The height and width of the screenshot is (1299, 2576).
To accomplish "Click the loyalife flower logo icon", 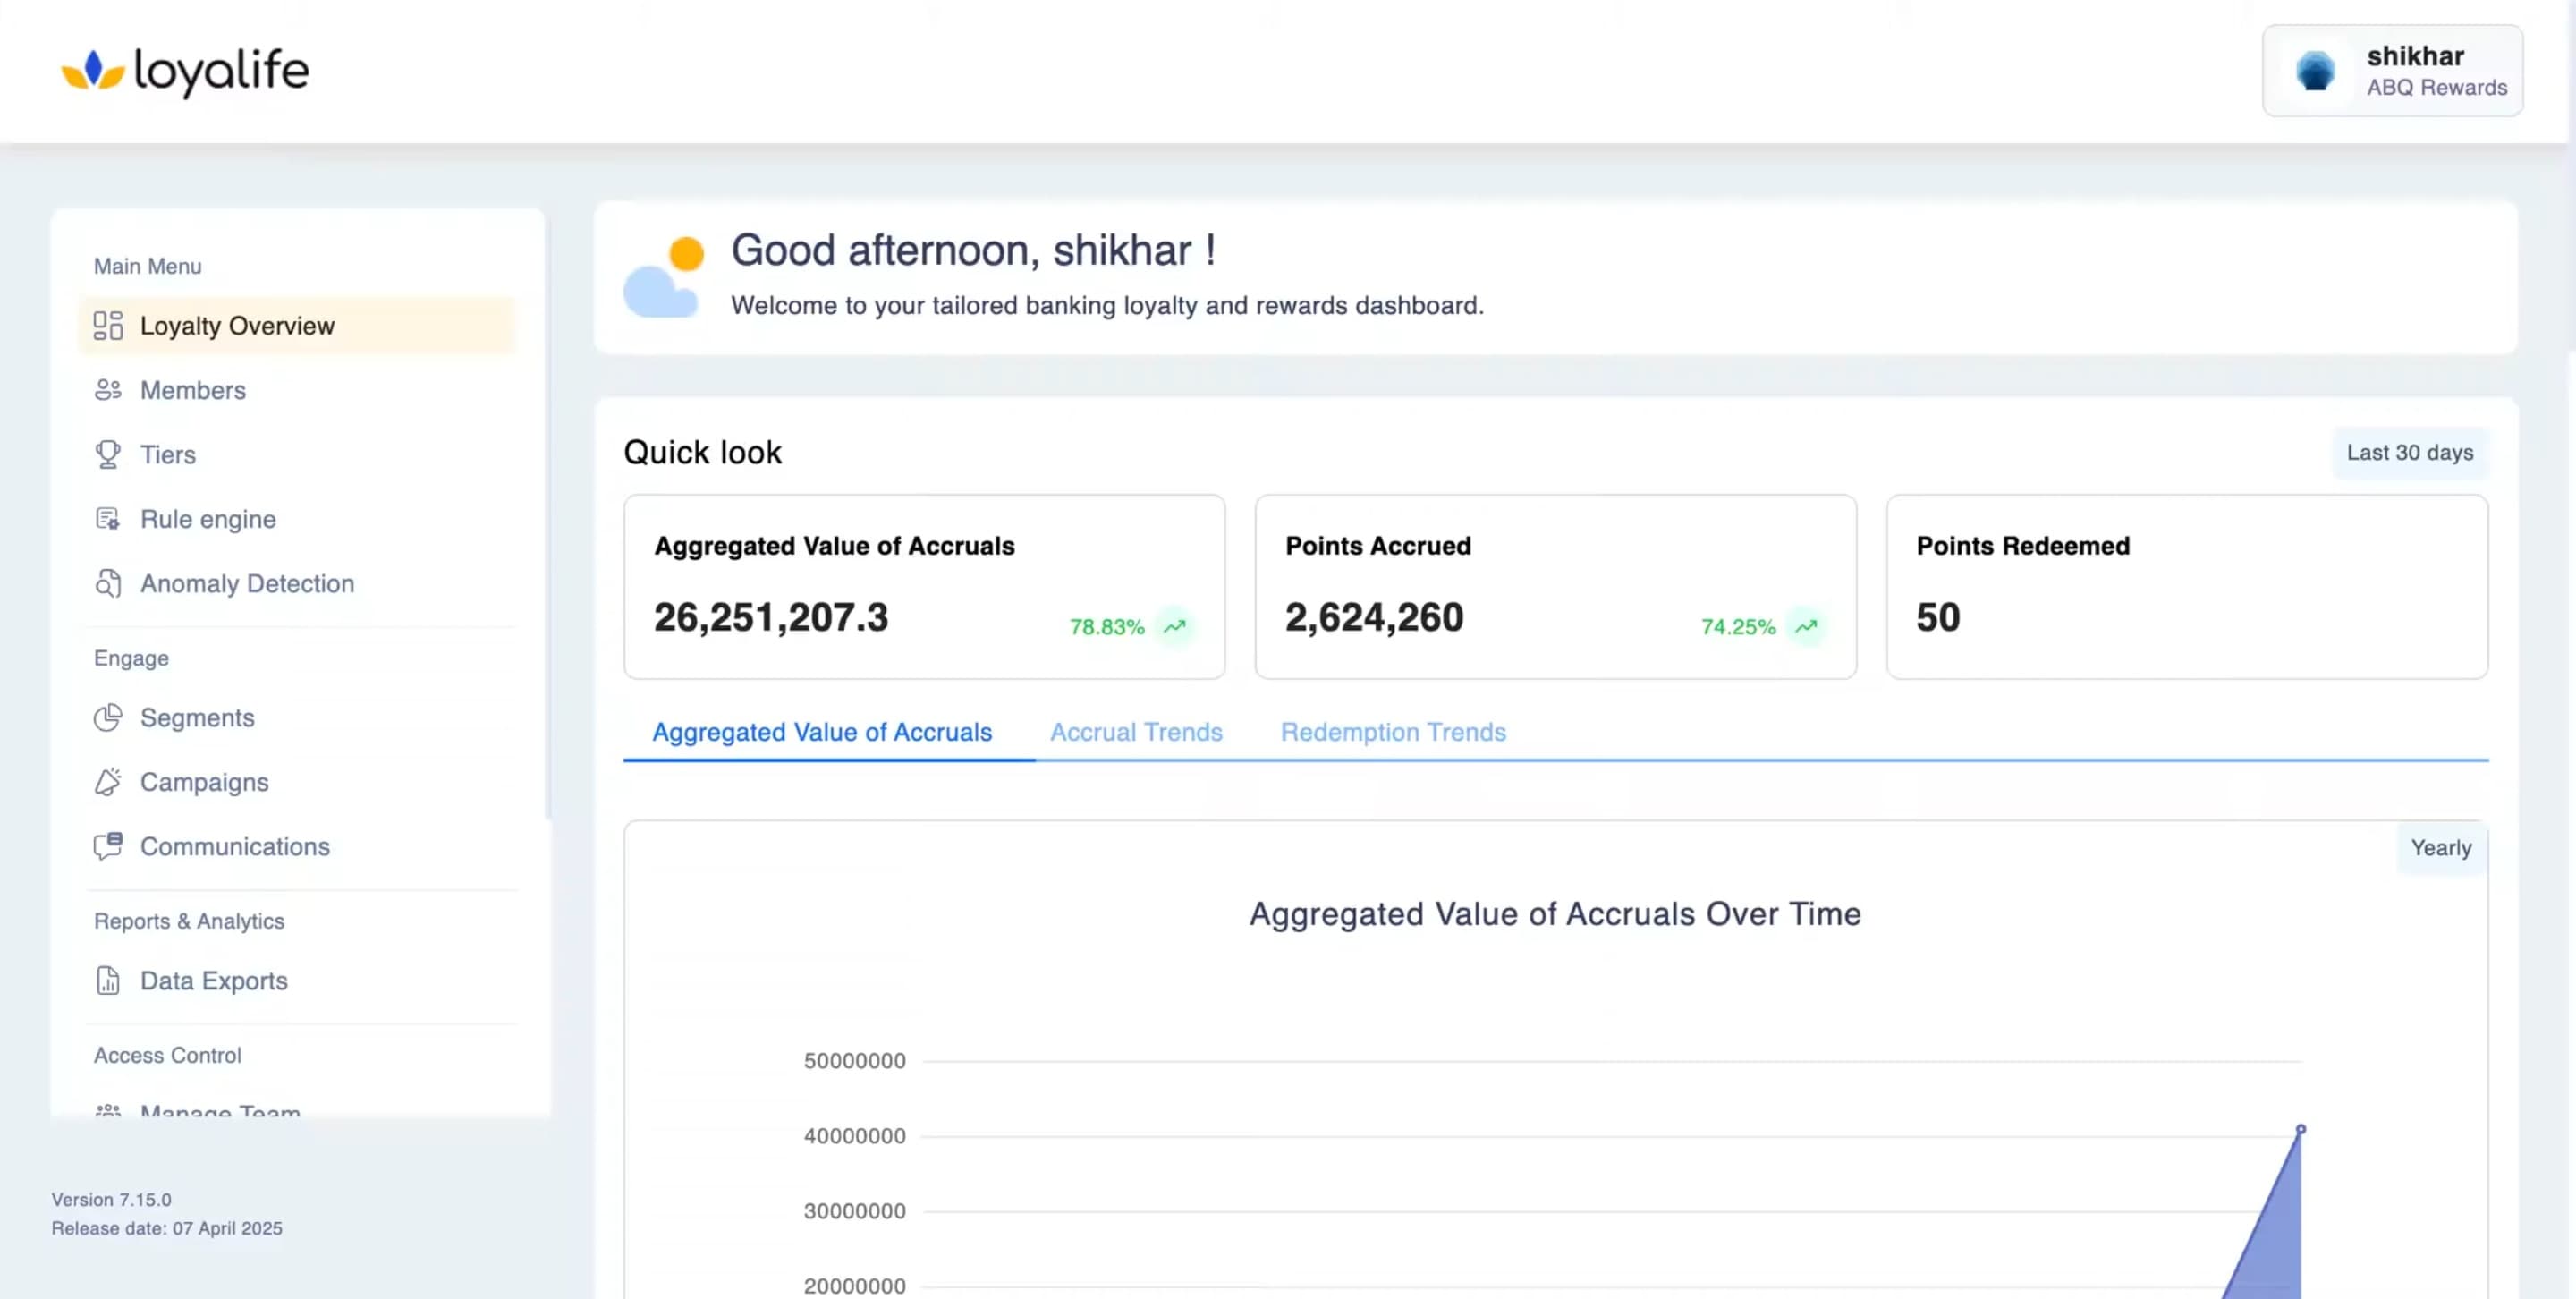I will (x=93, y=70).
